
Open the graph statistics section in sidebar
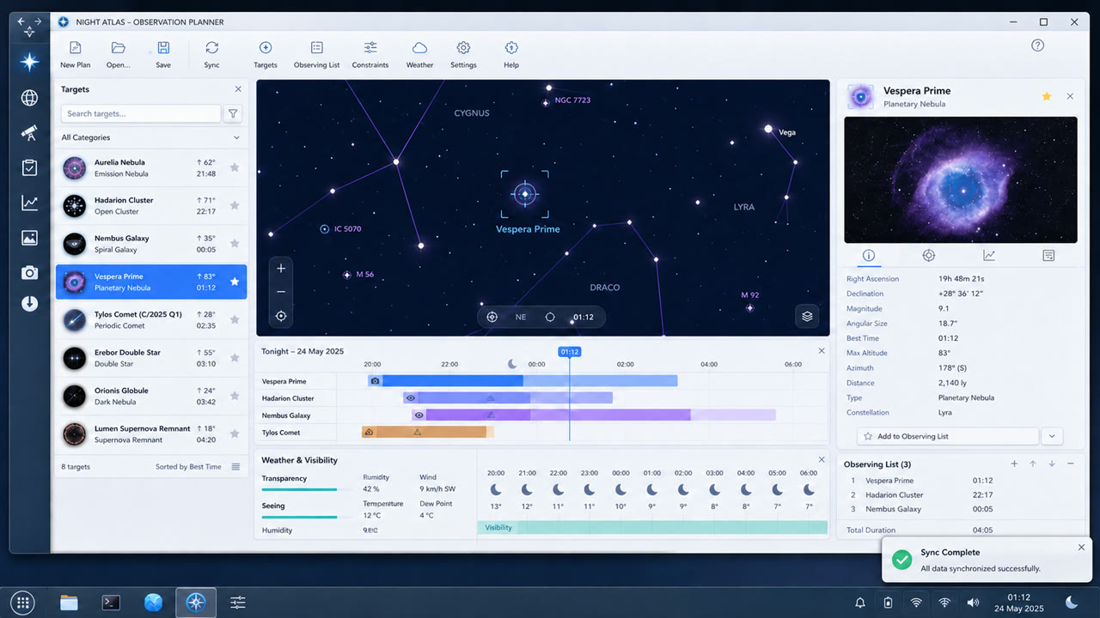[29, 203]
